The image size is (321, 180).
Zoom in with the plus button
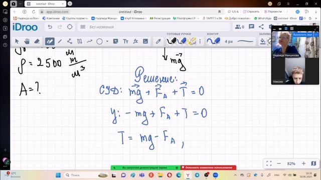click(303, 163)
